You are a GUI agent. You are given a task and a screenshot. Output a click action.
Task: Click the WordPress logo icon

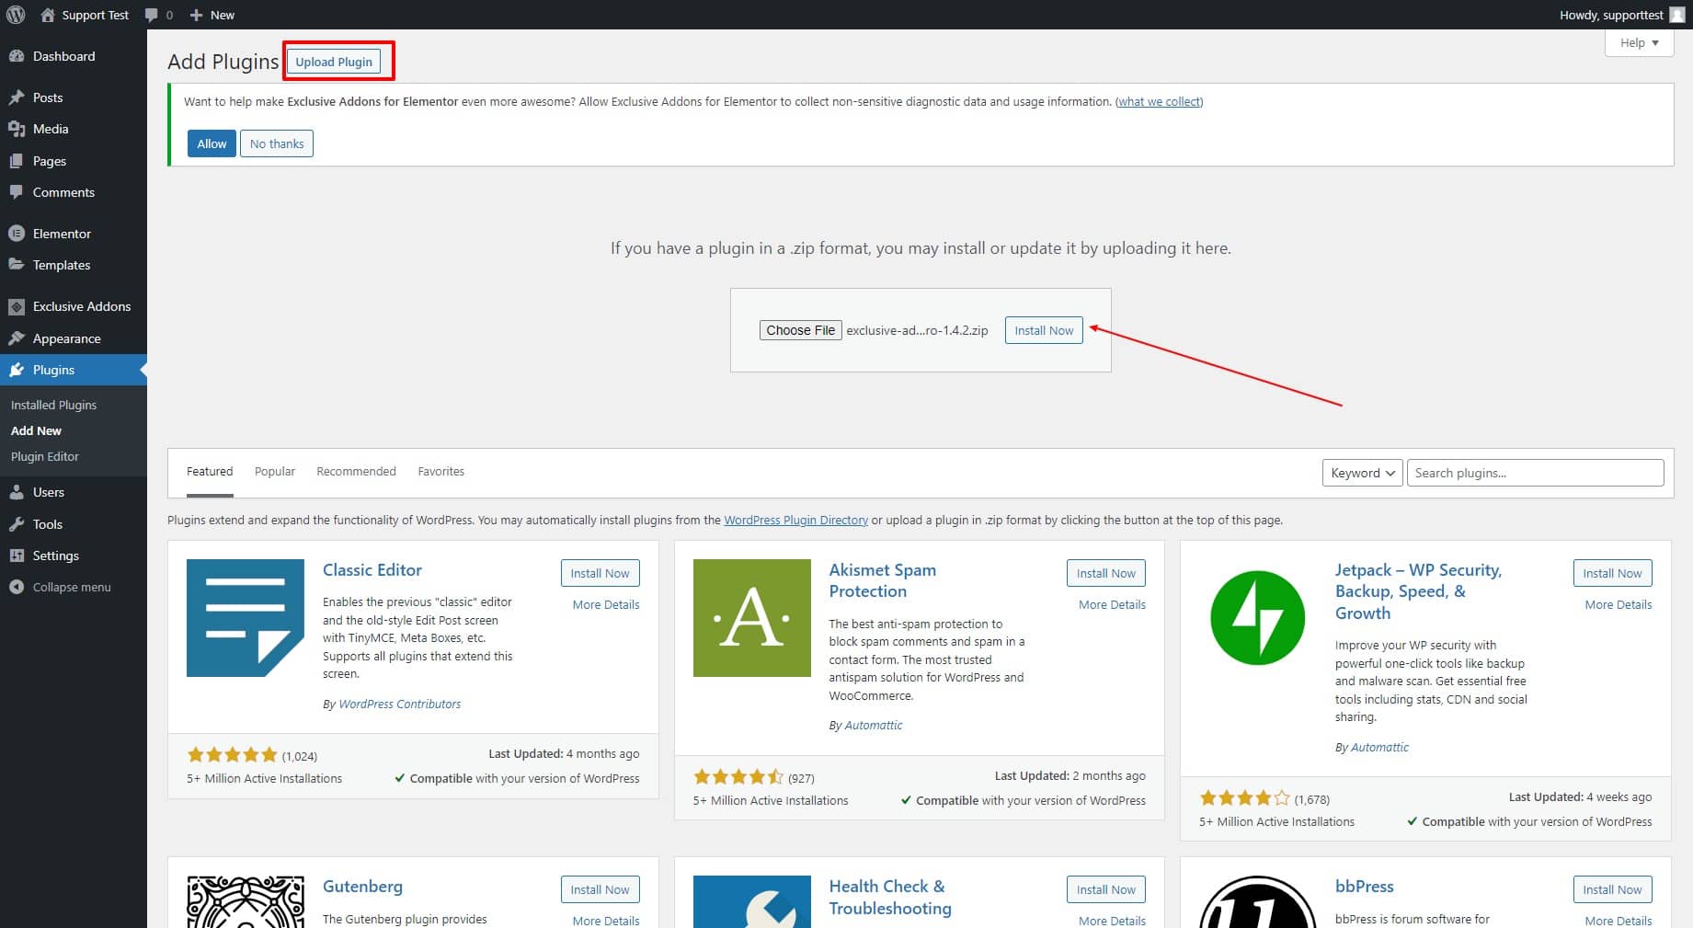click(16, 15)
